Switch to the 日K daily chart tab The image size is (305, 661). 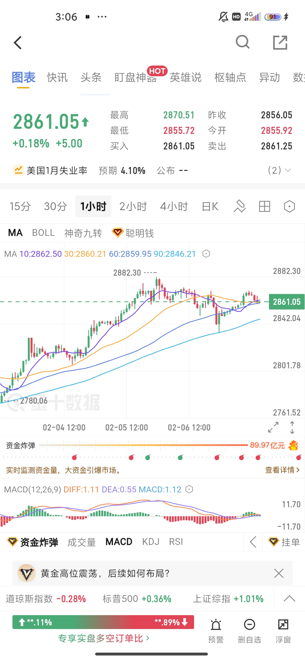click(209, 206)
